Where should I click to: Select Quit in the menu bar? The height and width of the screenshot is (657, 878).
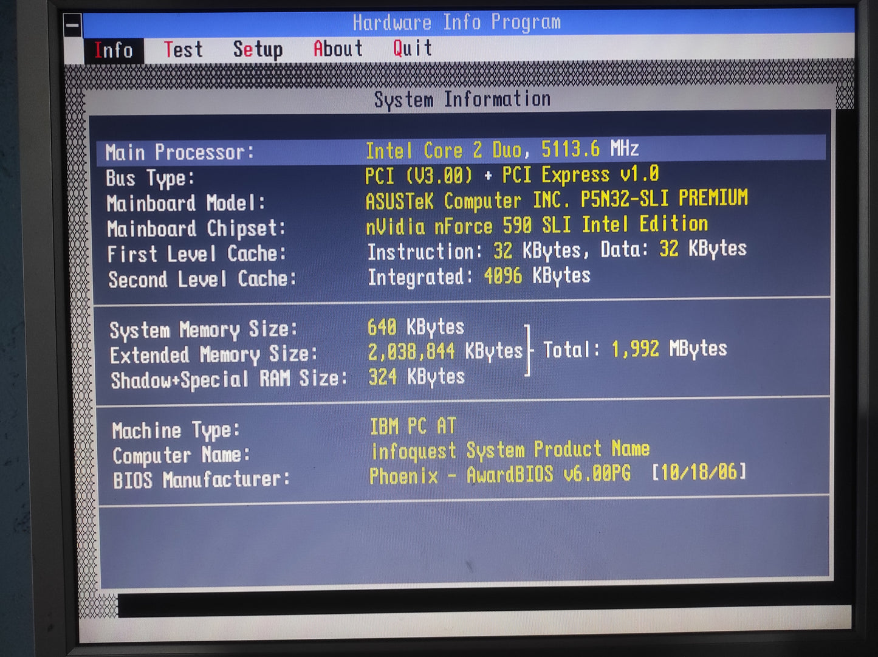pos(413,48)
